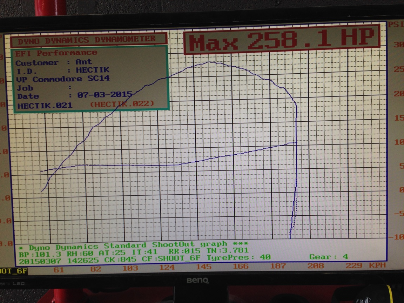This screenshot has width=404, height=303.
Task: Select the PSI axis unit label
Action: point(396,25)
